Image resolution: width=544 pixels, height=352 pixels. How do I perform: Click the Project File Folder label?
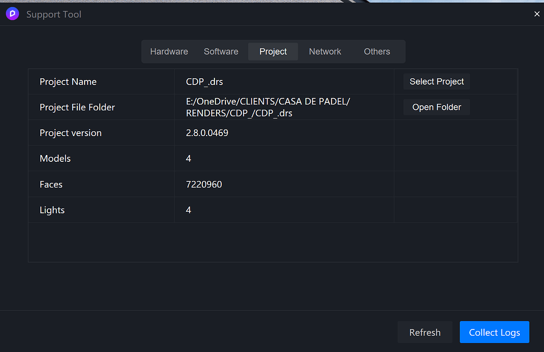[x=77, y=108]
